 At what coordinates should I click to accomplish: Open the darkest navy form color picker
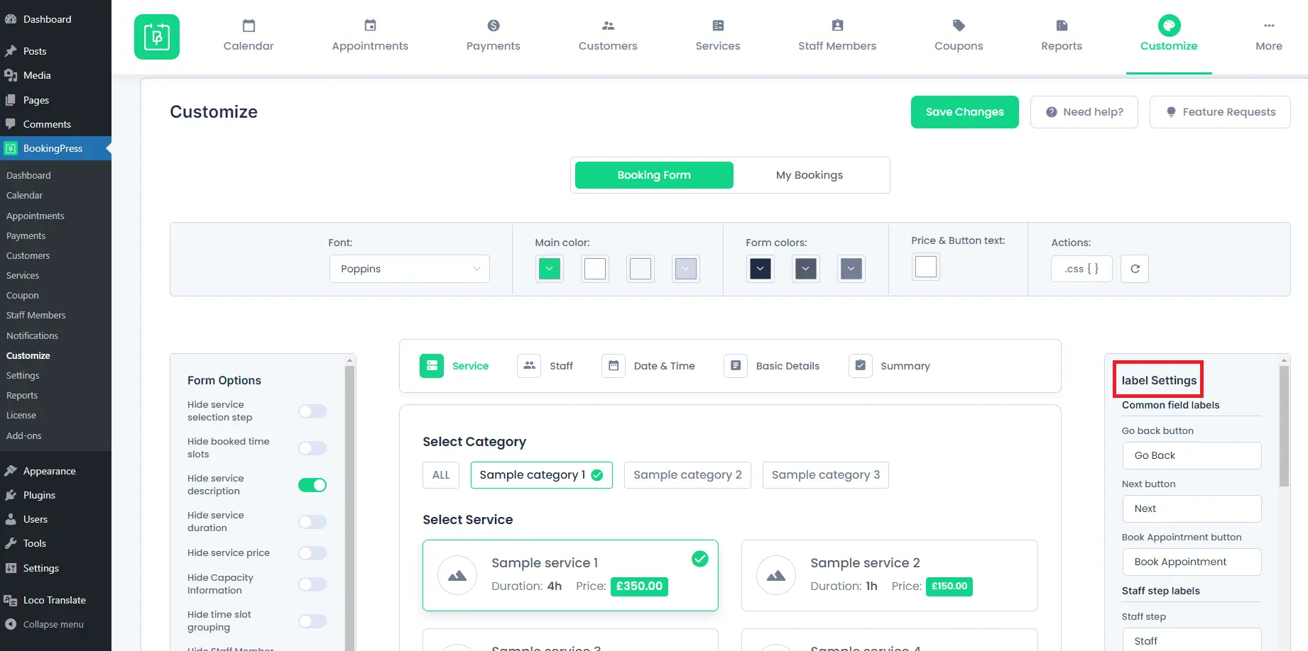pyautogui.click(x=760, y=269)
